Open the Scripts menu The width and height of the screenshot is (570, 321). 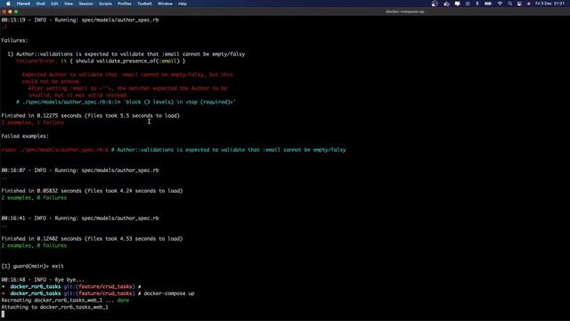(x=105, y=4)
